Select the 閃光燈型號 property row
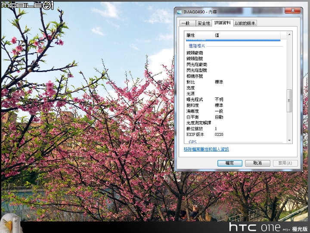 pyautogui.click(x=234, y=70)
